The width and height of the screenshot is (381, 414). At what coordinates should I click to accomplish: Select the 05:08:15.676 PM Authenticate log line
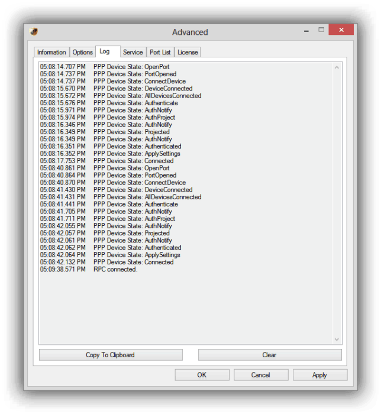click(109, 103)
